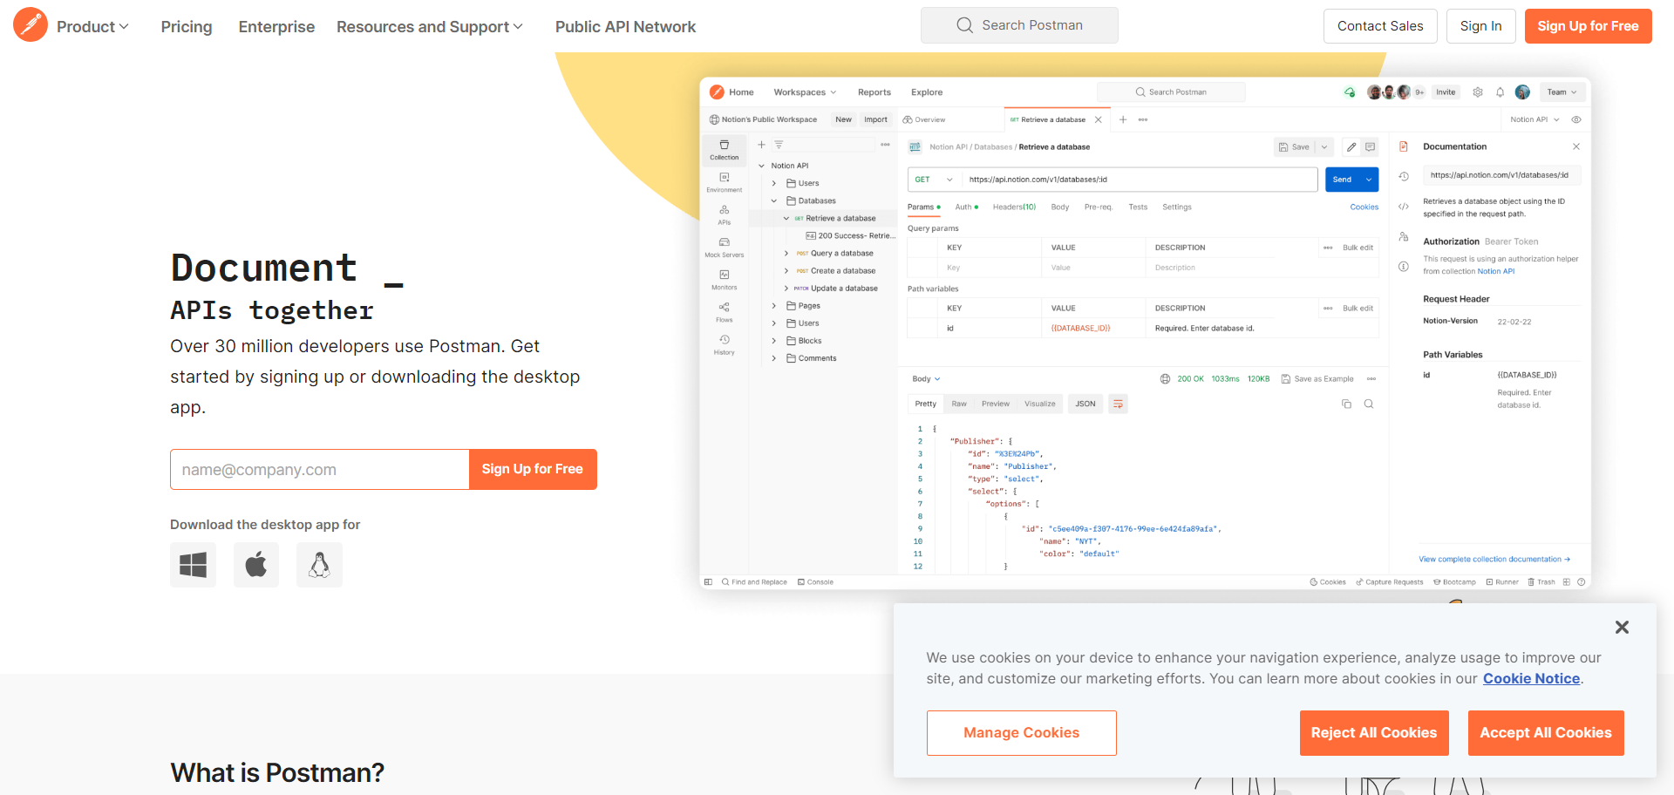Switch to the Tests request tab

coord(1138,207)
